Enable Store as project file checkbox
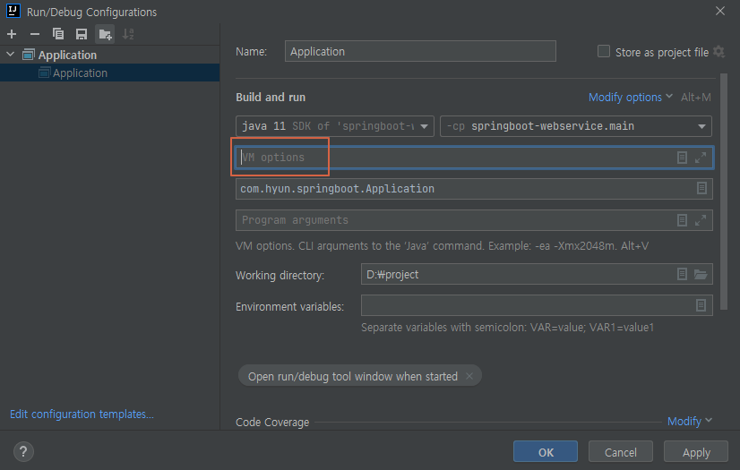 tap(604, 51)
